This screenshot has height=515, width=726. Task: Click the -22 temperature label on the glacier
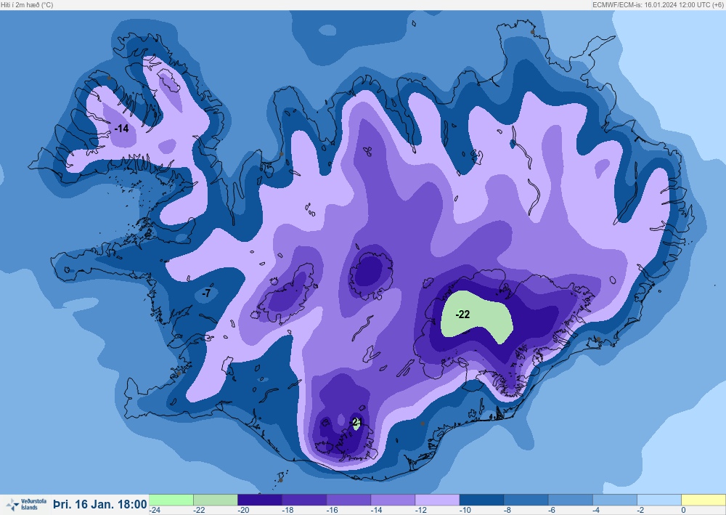coord(462,315)
